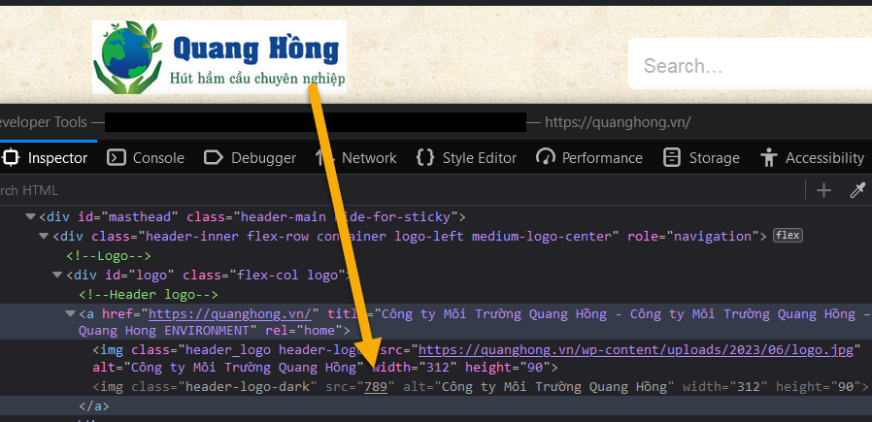Screen dimensions: 872x422
Task: Click the Storage database icon
Action: tap(672, 158)
